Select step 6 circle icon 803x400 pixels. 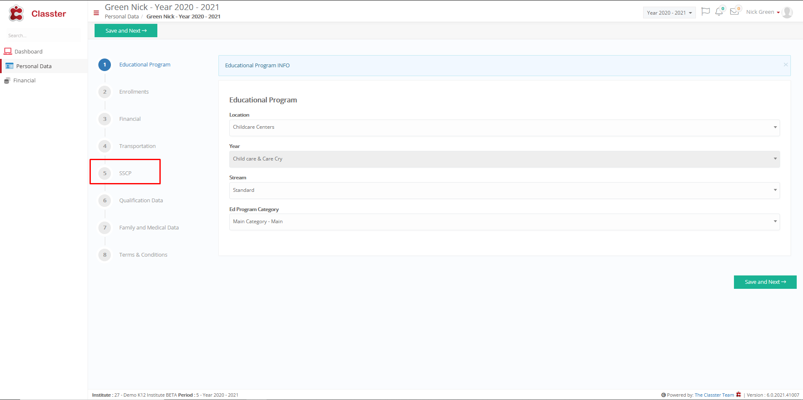click(105, 201)
